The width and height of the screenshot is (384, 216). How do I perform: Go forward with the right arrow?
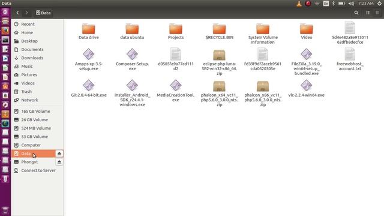pyautogui.click(x=26, y=13)
